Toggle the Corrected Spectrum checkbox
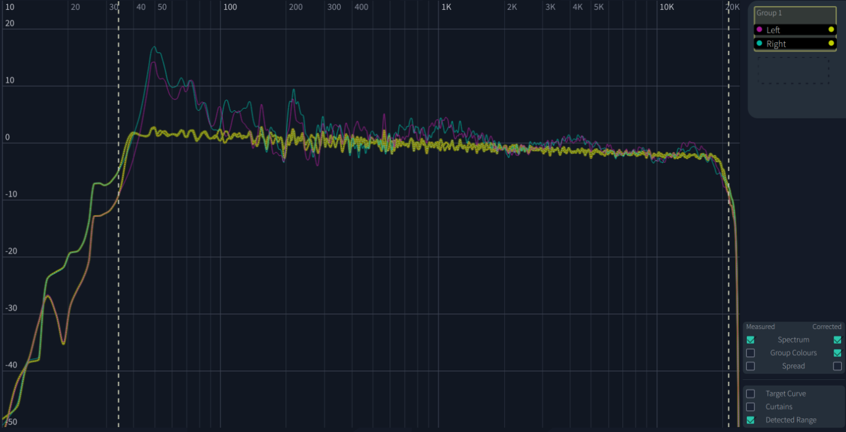The height and width of the screenshot is (432, 846). point(837,340)
